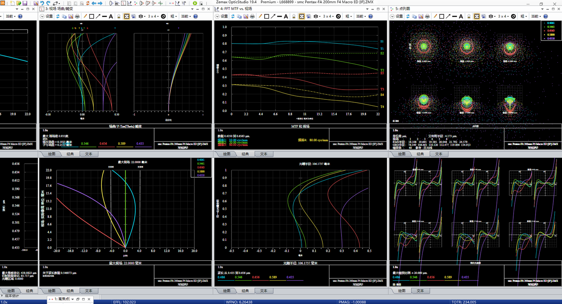Screen dimensions: 562x304
Task: Toggle active cursor highlight in window 3 toolbar
Action: (127, 16)
